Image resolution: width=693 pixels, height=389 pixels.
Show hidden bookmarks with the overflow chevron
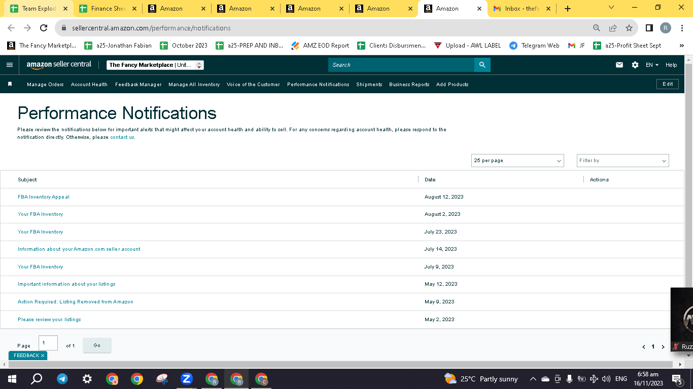tap(682, 46)
